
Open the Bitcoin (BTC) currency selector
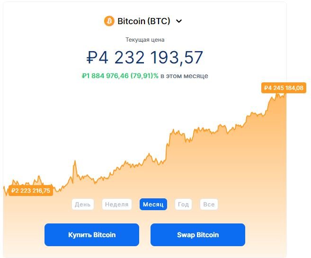click(143, 21)
